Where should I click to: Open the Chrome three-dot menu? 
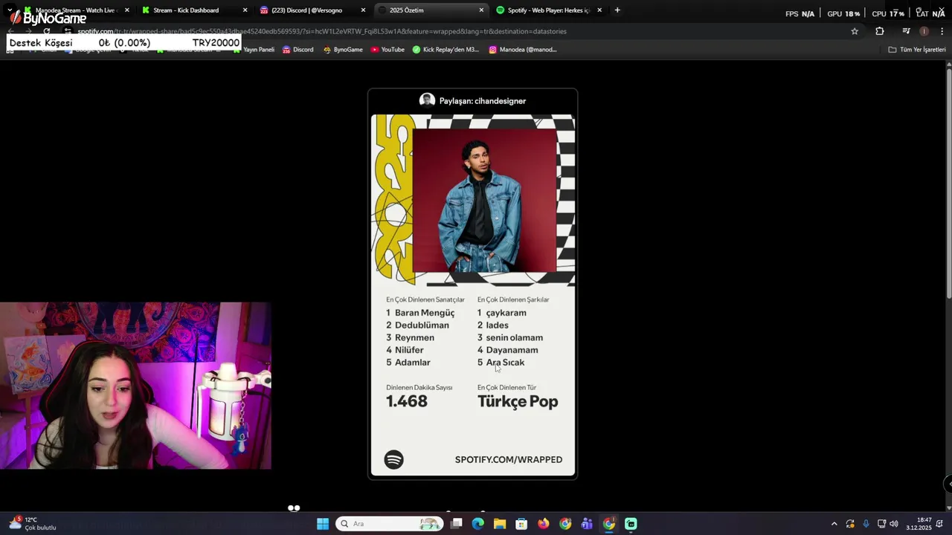coord(942,31)
